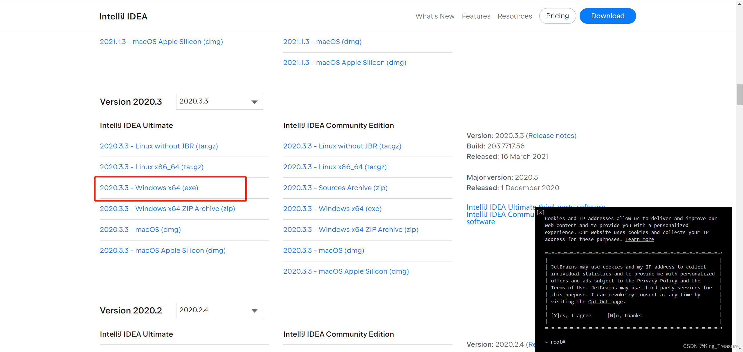Open Learn more link in cookie notice

click(639, 239)
